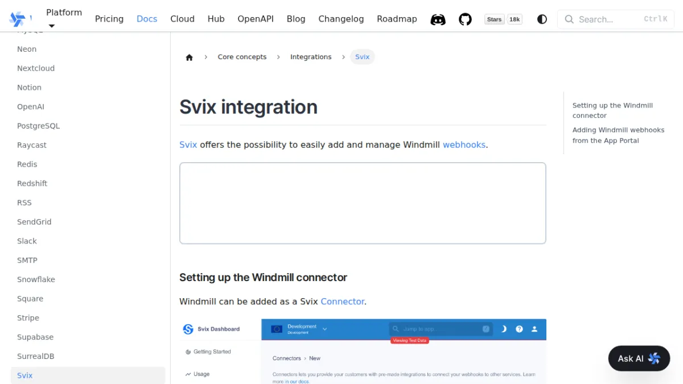Open the GitHub icon link
Screen dimensions: 683x384
pyautogui.click(x=466, y=19)
